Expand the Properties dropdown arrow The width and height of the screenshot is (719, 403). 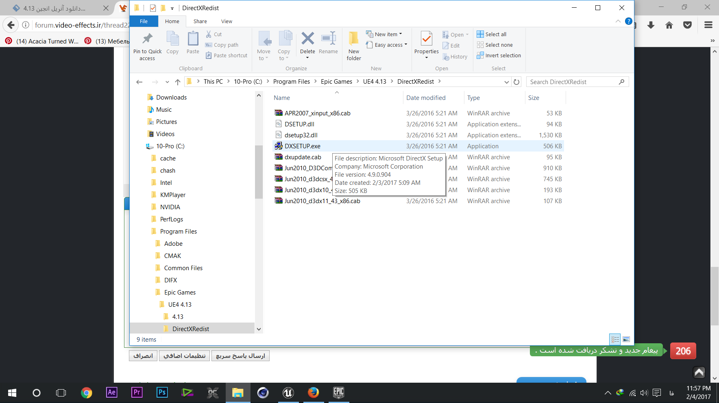(x=426, y=57)
